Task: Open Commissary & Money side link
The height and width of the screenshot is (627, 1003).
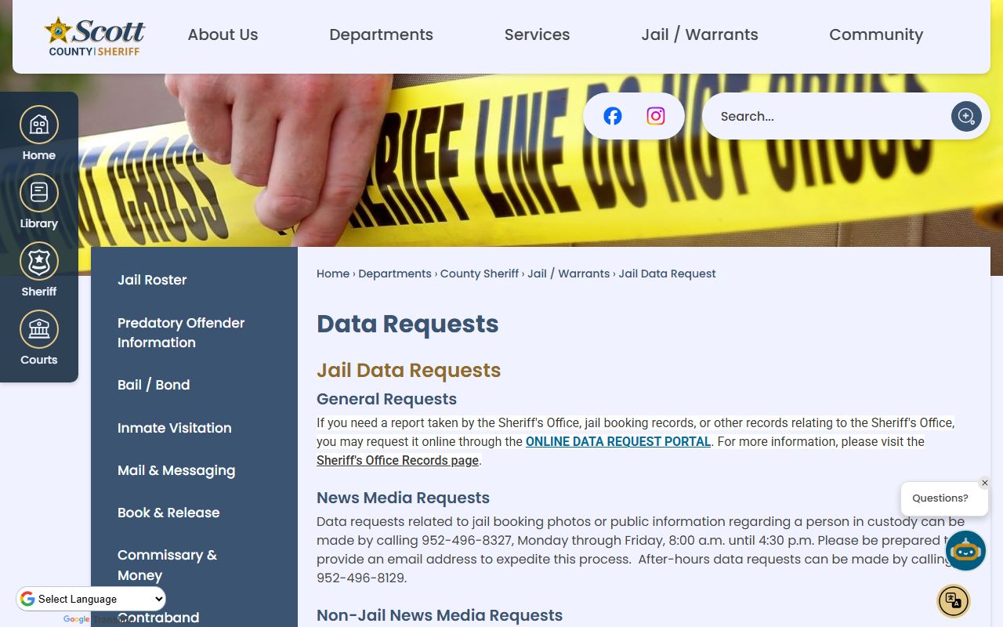Action: point(167,565)
